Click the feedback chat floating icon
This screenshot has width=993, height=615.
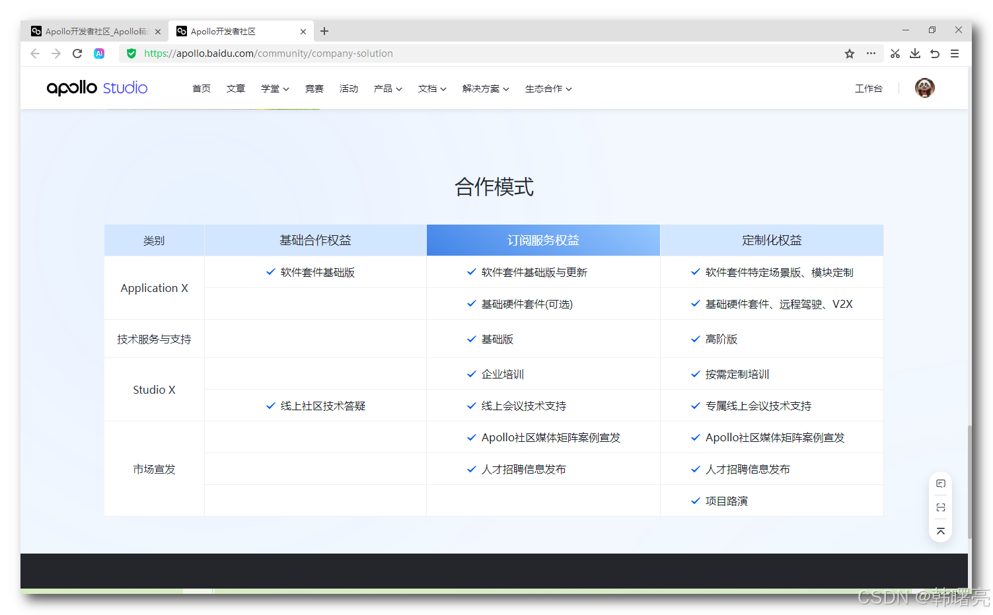point(941,484)
